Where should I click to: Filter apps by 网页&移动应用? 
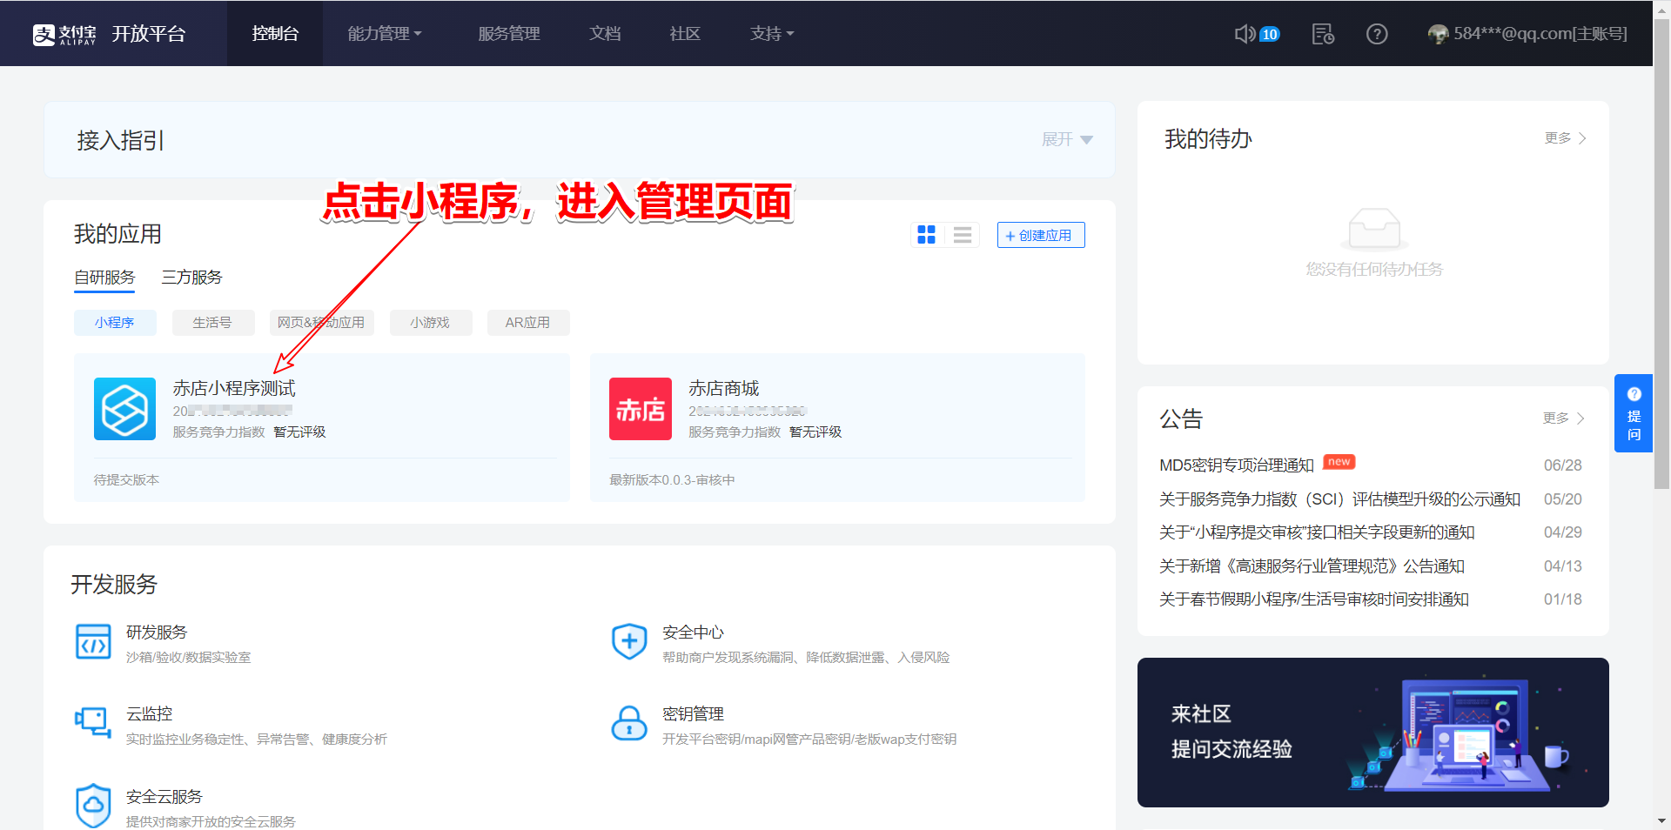click(x=321, y=323)
